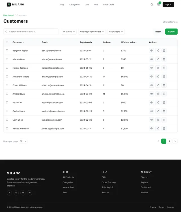This screenshot has height=212, width=181.
Task: Edit Alexander Moore's record
Action: [158, 77]
